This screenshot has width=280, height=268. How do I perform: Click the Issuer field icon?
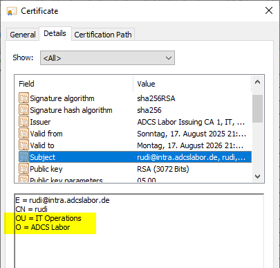coord(24,122)
